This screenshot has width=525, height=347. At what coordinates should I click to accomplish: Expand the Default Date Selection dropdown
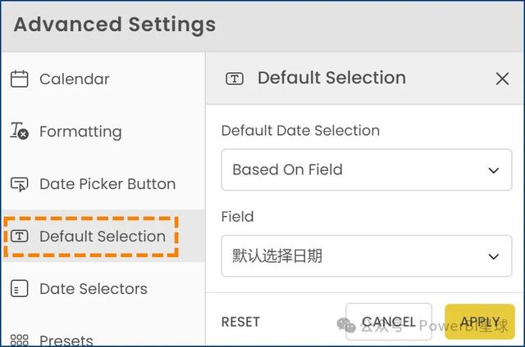point(367,169)
